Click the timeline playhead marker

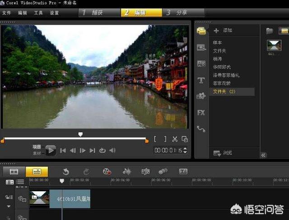[x=62, y=181]
